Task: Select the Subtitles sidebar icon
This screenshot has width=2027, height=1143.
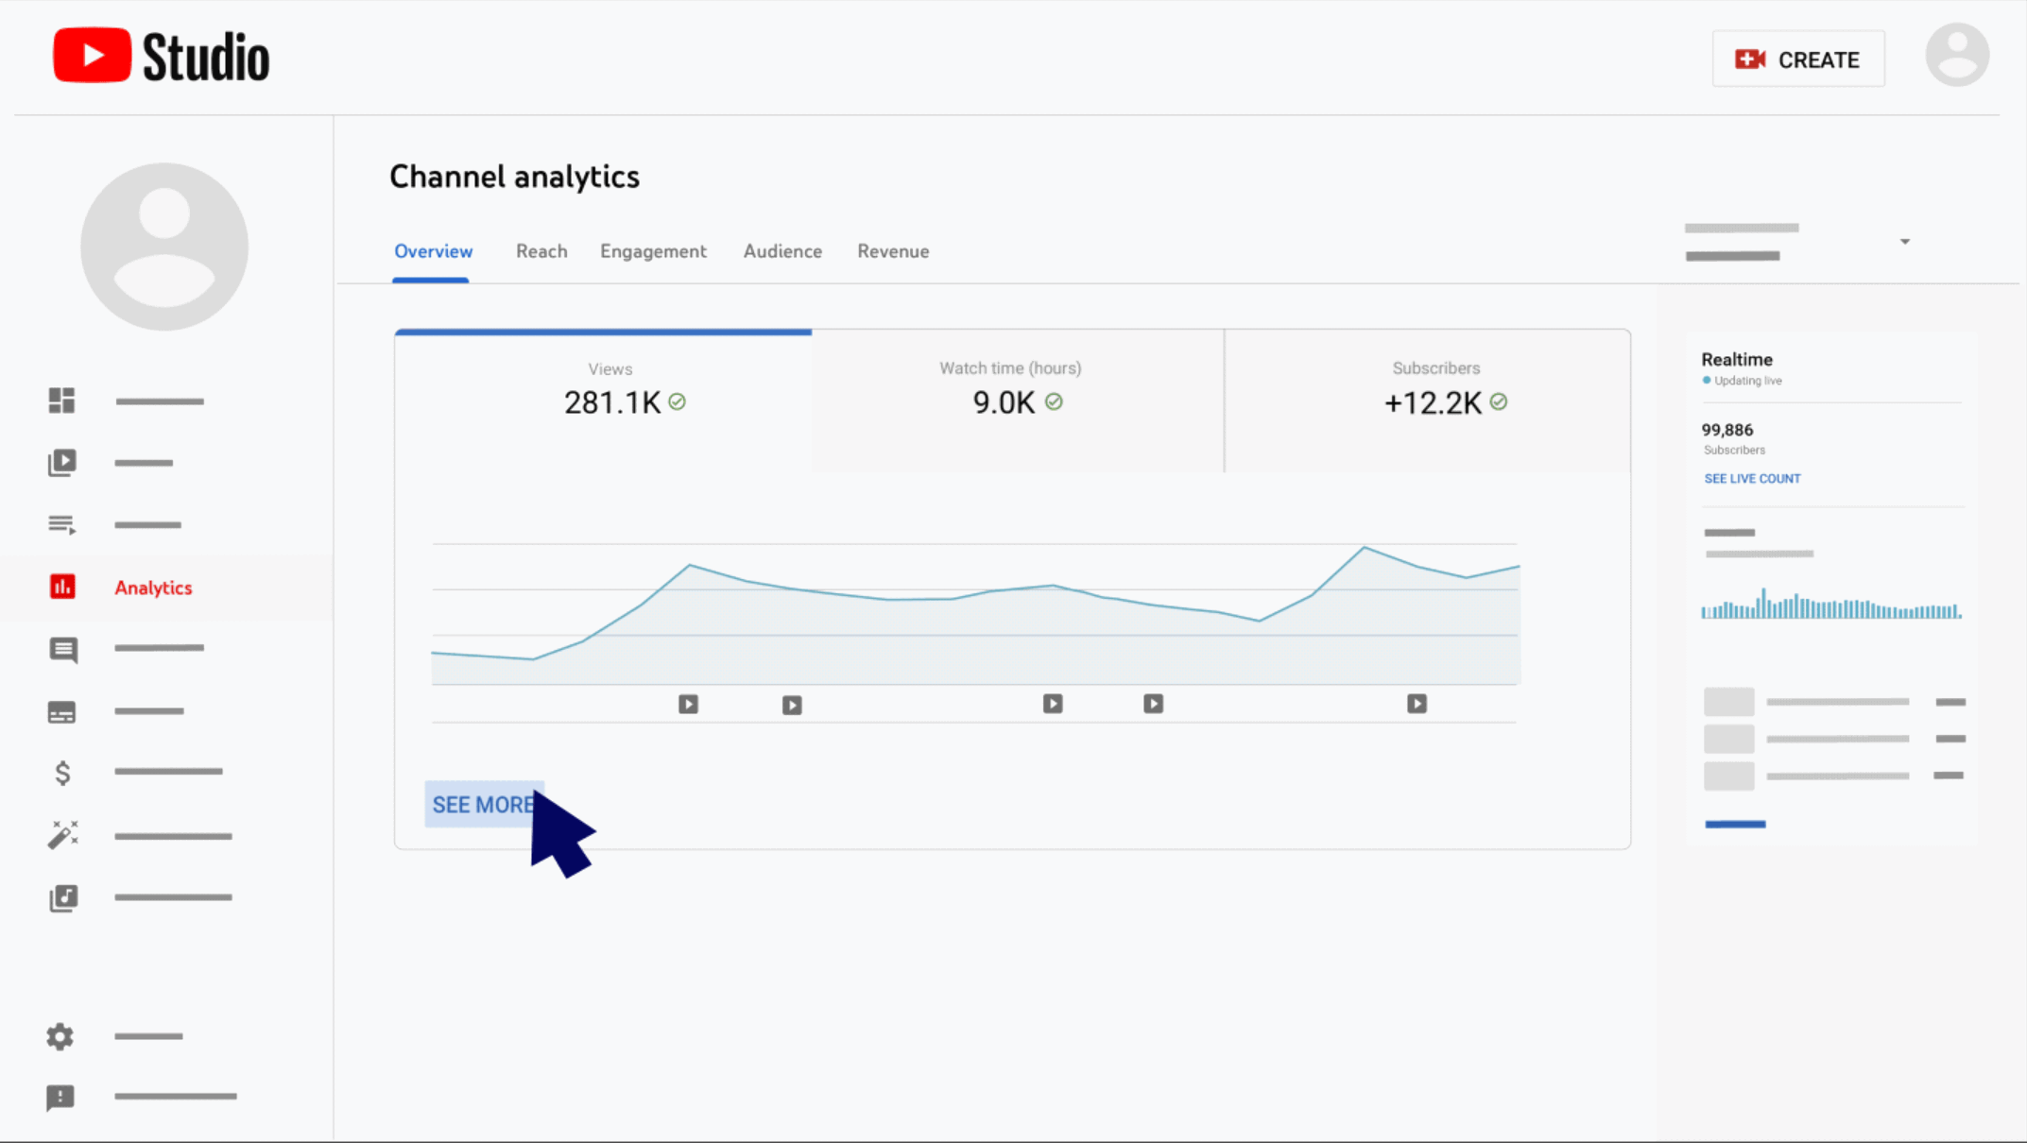Action: 61,711
